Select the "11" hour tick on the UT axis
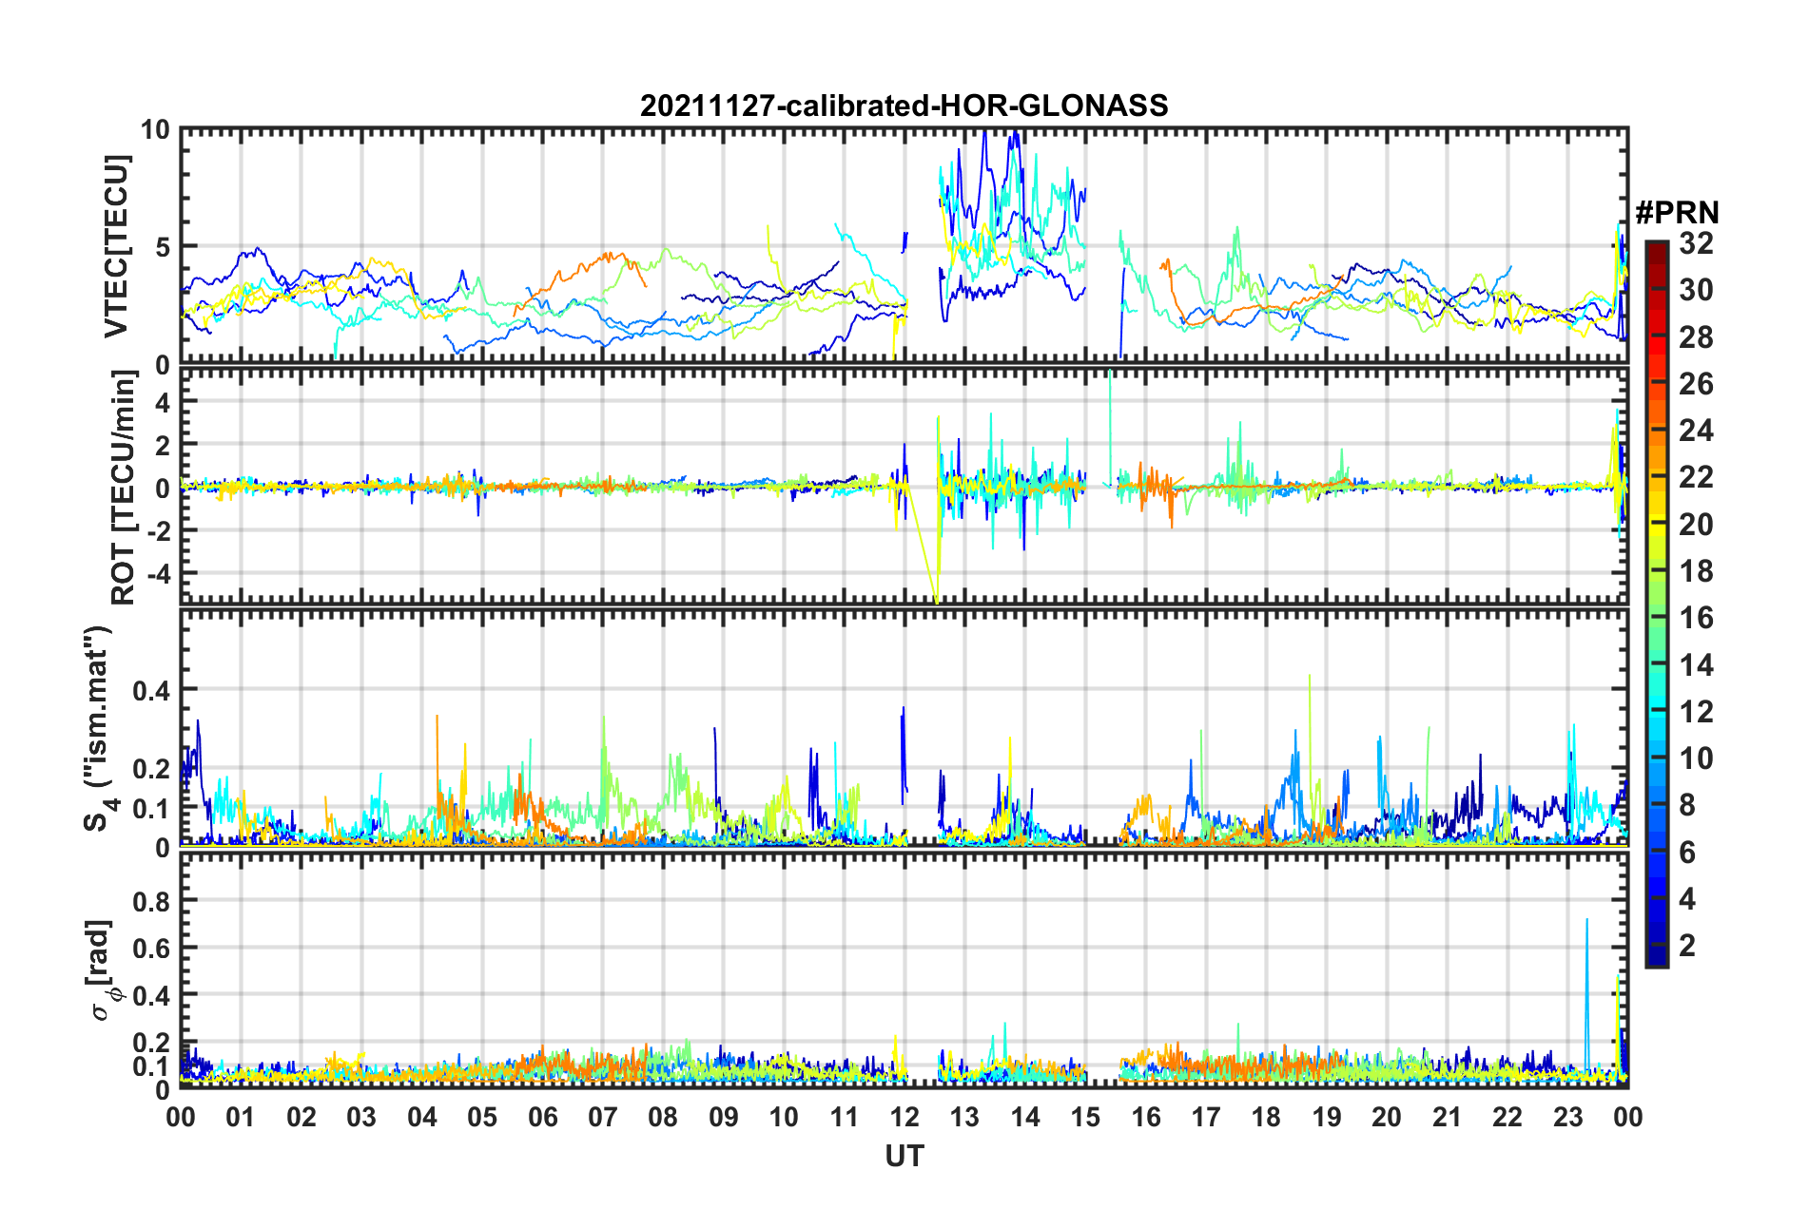This screenshot has width=1809, height=1209. coord(844,1117)
